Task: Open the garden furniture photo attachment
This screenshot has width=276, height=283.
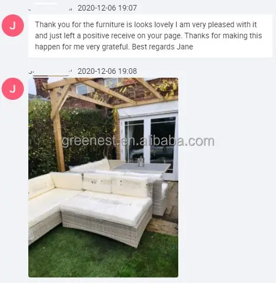Action: pos(103,178)
